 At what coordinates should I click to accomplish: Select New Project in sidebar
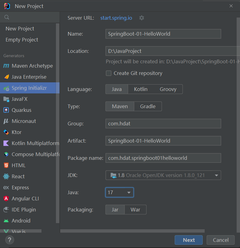pos(20,29)
